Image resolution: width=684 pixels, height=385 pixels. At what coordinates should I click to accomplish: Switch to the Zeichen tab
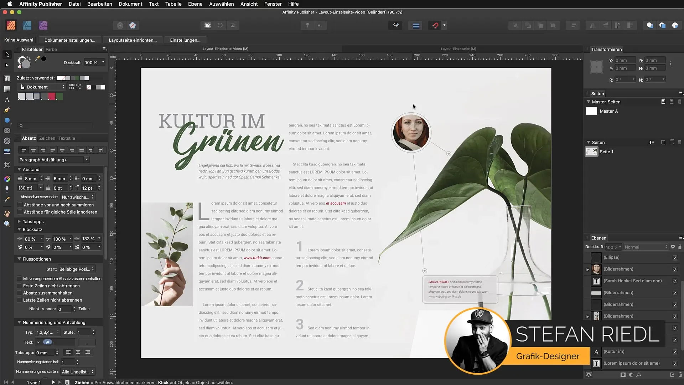point(47,138)
